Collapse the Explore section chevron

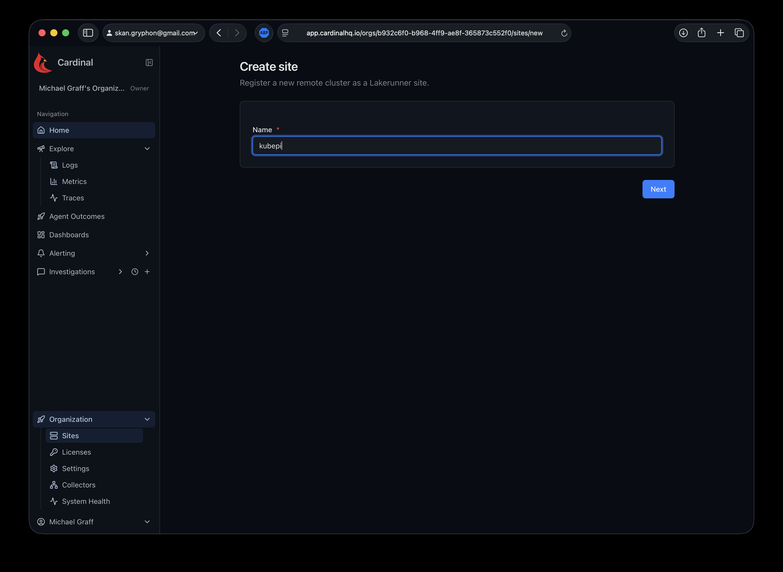click(x=147, y=149)
